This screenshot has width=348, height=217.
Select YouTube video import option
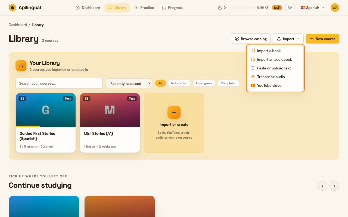[275, 85]
